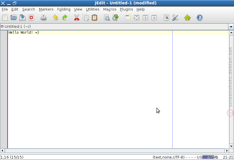Unsplit the current text area icon
Screen dimensions: 234x160
[137, 18]
